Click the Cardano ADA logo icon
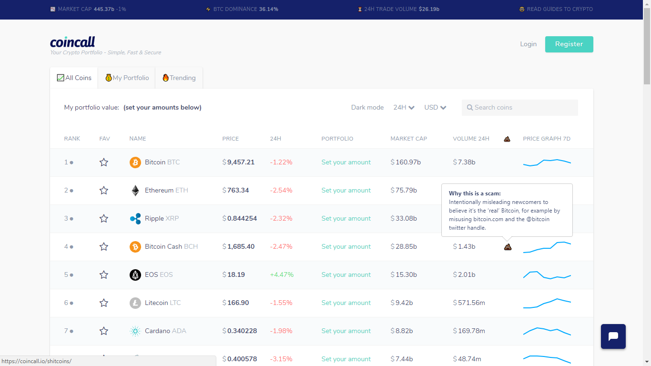Image resolution: width=651 pixels, height=366 pixels. [x=135, y=331]
